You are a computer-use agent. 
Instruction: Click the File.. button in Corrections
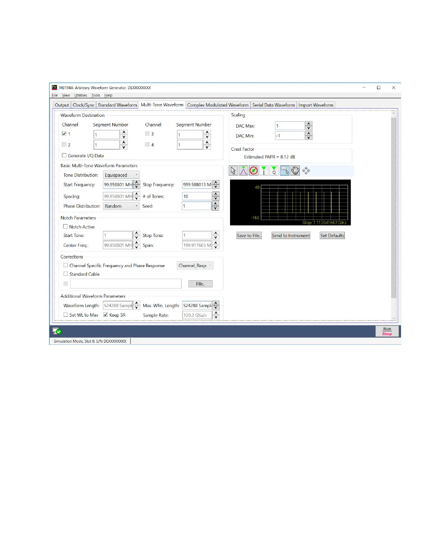point(200,284)
